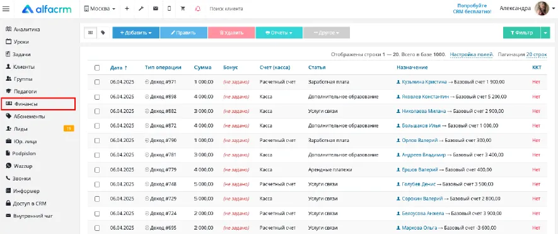This screenshot has height=234, width=558.
Task: Check the row checkbox for Доход #790
Action: tap(97, 140)
